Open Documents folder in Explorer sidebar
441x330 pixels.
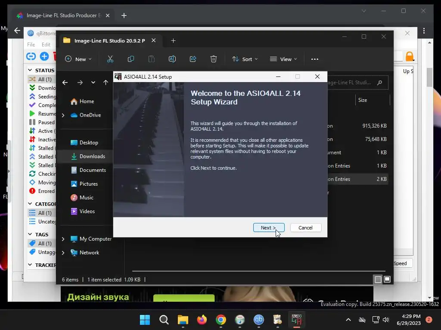pyautogui.click(x=89, y=170)
